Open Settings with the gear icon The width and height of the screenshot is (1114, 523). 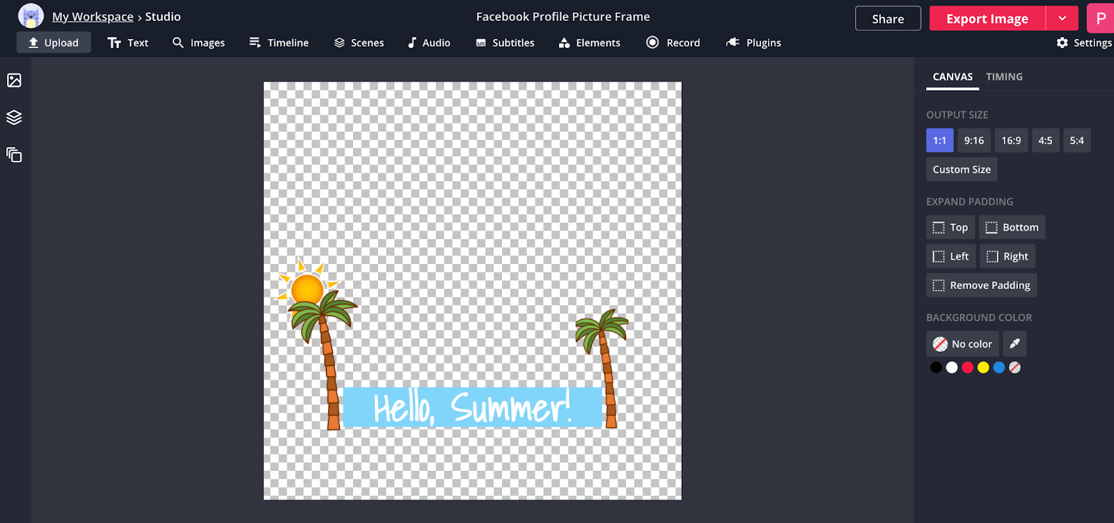point(1083,42)
